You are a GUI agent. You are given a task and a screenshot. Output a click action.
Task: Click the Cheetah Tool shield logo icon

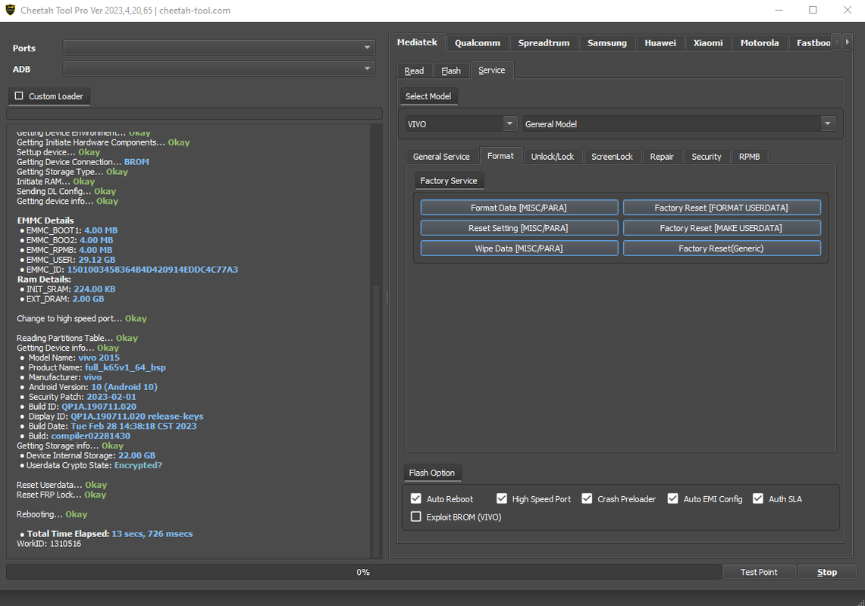pos(10,10)
